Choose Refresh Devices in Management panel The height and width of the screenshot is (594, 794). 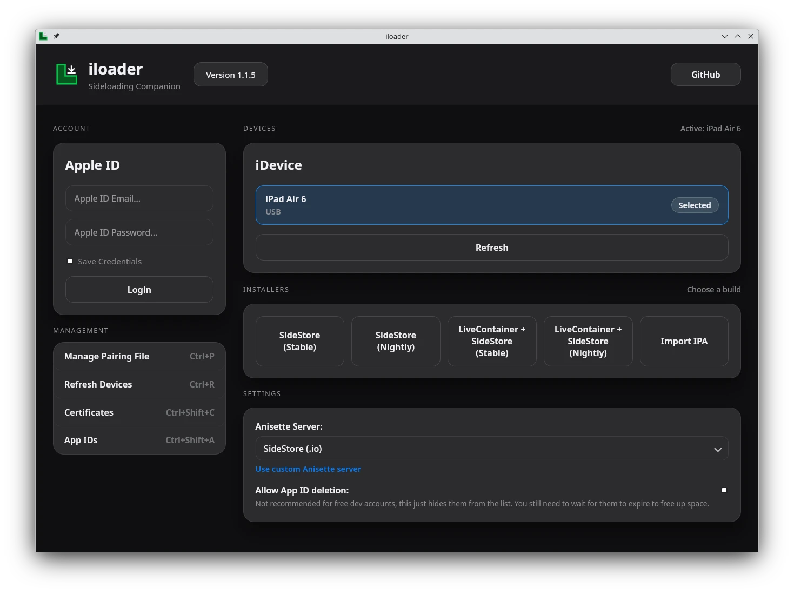139,384
